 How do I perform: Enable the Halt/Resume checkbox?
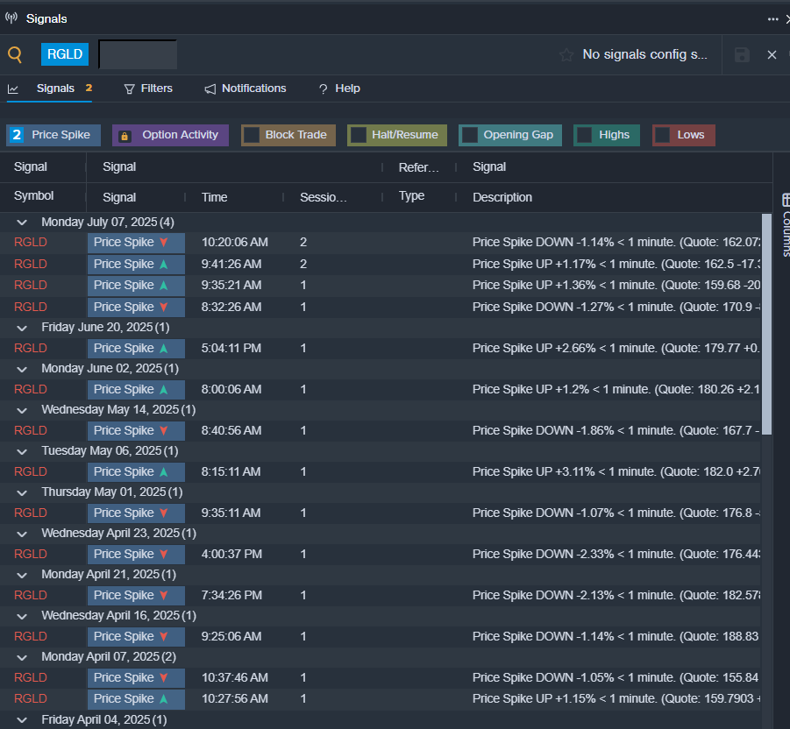coord(359,135)
